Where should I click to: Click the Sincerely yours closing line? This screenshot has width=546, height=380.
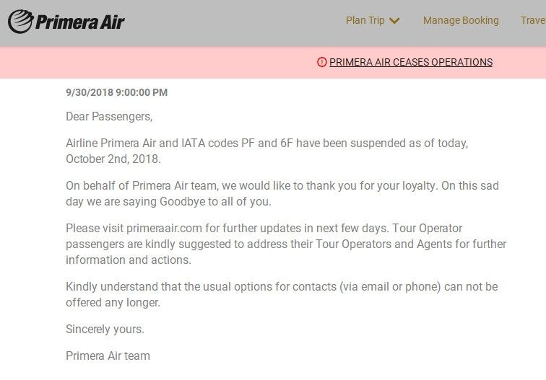click(105, 330)
